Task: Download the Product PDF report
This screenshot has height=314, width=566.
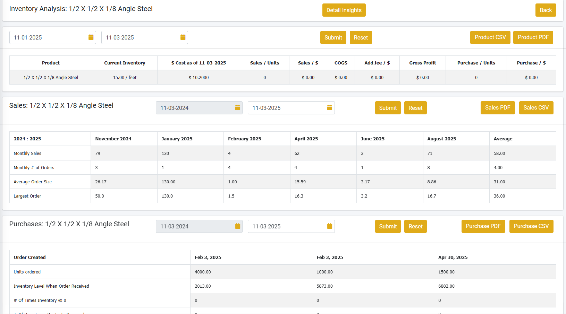Action: 533,37
